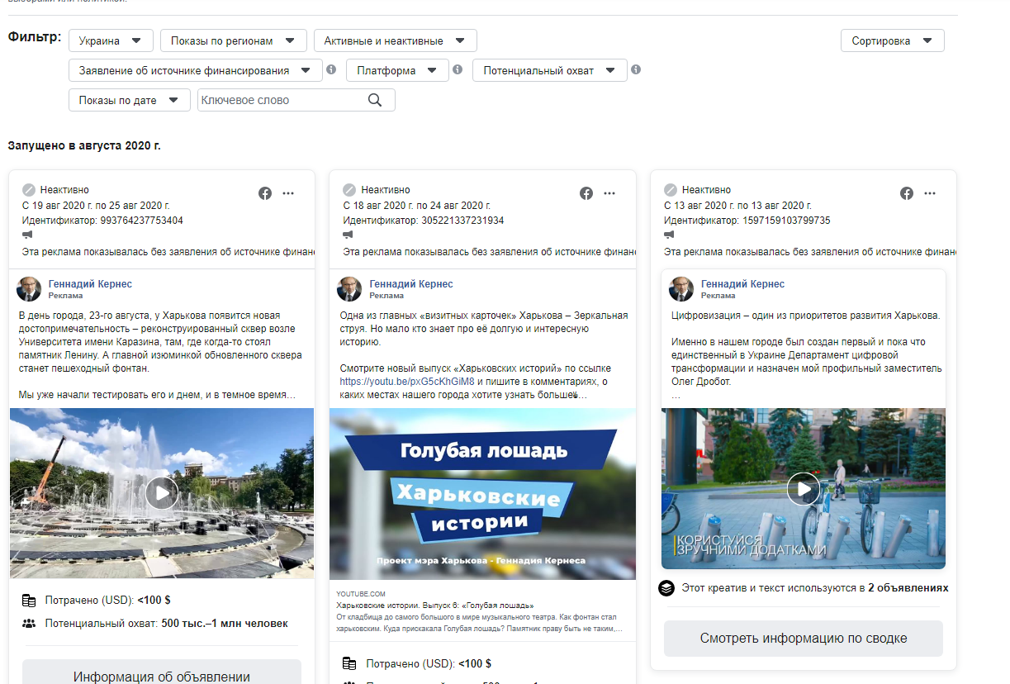The height and width of the screenshot is (684, 1010).
Task: Click Facebook platform icon on first ad card
Action: [x=265, y=193]
